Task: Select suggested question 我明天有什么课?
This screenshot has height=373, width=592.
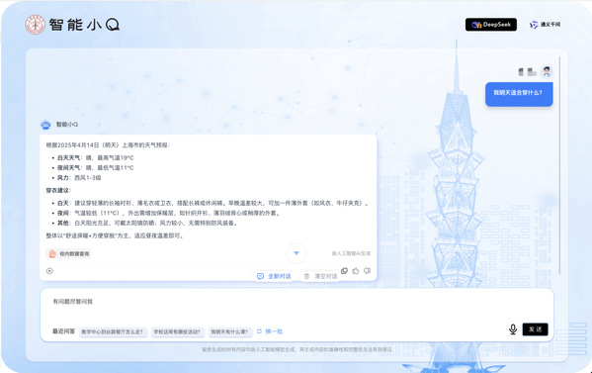Action: pos(230,331)
